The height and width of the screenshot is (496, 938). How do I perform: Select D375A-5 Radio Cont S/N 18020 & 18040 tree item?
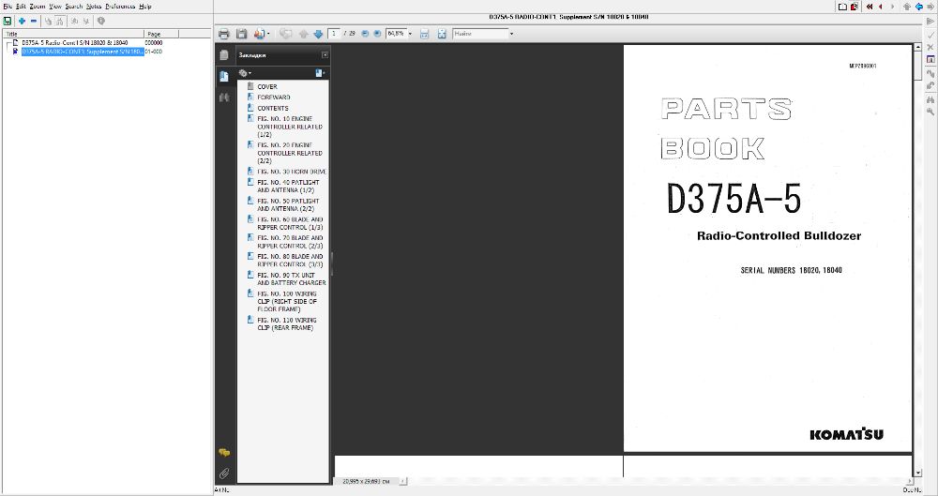tap(75, 43)
